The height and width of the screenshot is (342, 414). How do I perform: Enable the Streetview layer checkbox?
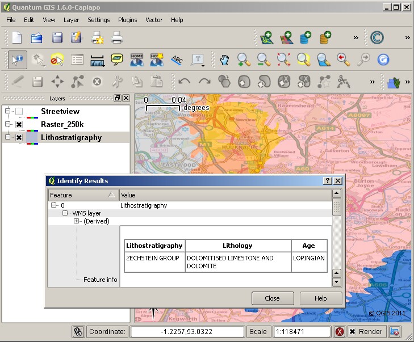click(x=19, y=111)
